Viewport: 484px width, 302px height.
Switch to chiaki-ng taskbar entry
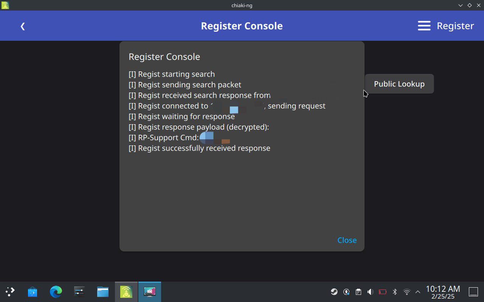[x=126, y=292]
